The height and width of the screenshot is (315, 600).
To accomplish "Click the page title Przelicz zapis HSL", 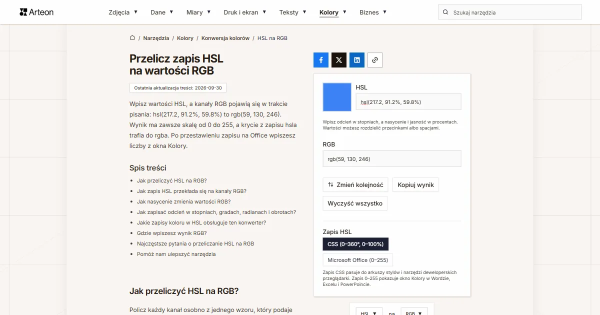I will 176,65.
